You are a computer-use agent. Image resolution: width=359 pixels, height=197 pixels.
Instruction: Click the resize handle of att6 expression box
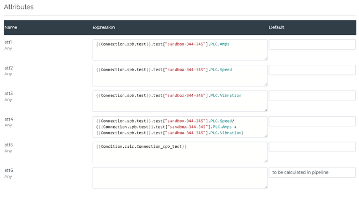[x=266, y=187]
